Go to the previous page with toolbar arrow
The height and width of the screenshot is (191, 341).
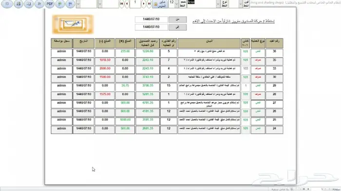pos(127,4)
